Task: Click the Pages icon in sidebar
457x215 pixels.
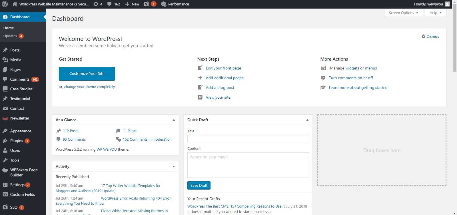Action: [x=5, y=69]
